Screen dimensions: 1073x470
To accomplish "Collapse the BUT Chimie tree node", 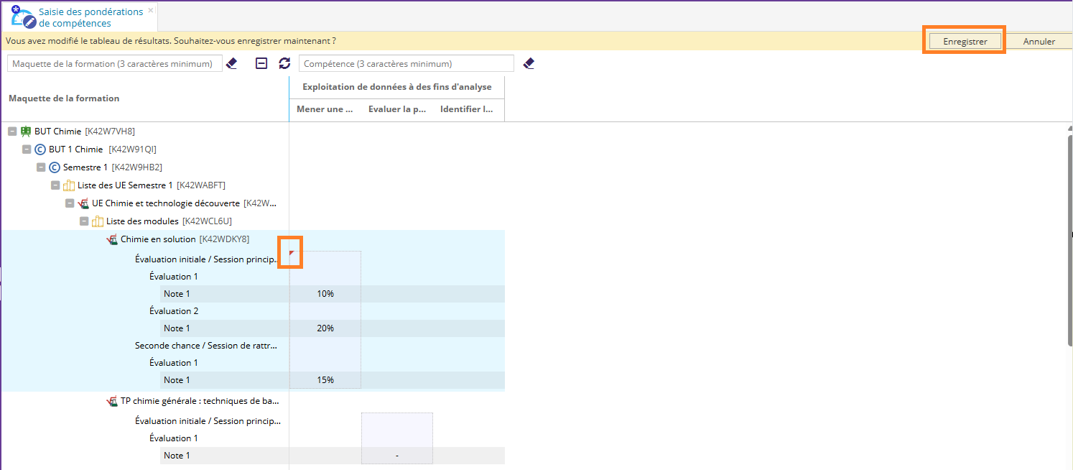I will point(12,132).
